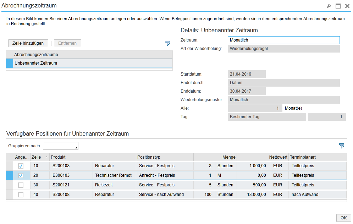Select the row selector of item 40
Image resolution: width=353 pixels, height=224 pixels.
pos(10,195)
